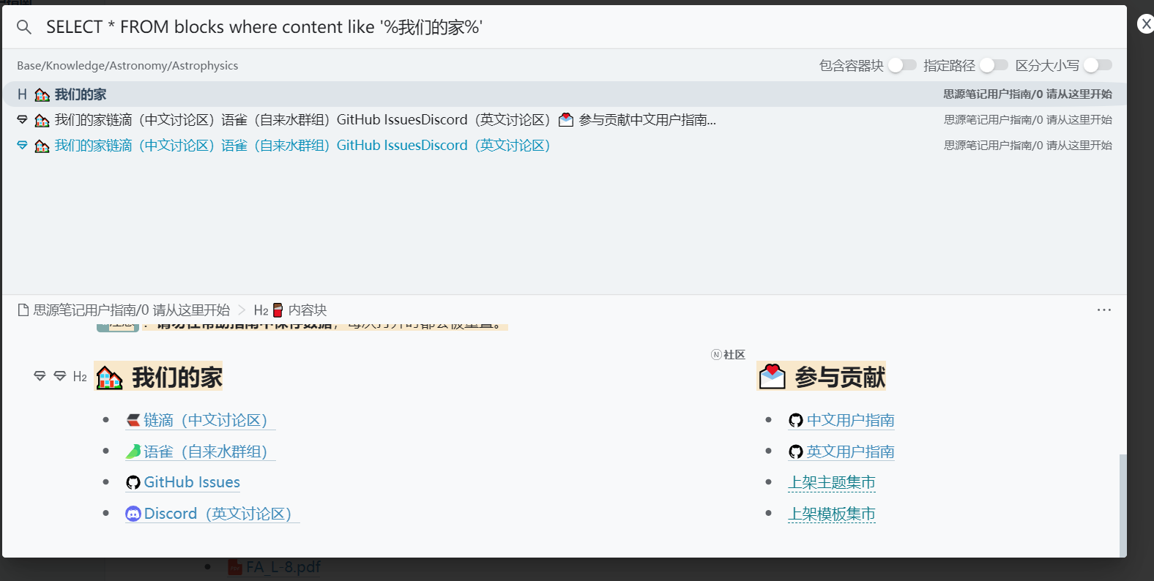Click the envelope emoji in the 参与贡献 heading
Screen dimensions: 1154x581
(x=773, y=377)
